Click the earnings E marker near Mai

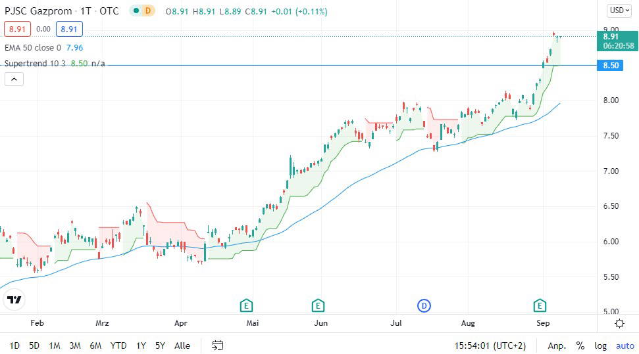pyautogui.click(x=246, y=305)
